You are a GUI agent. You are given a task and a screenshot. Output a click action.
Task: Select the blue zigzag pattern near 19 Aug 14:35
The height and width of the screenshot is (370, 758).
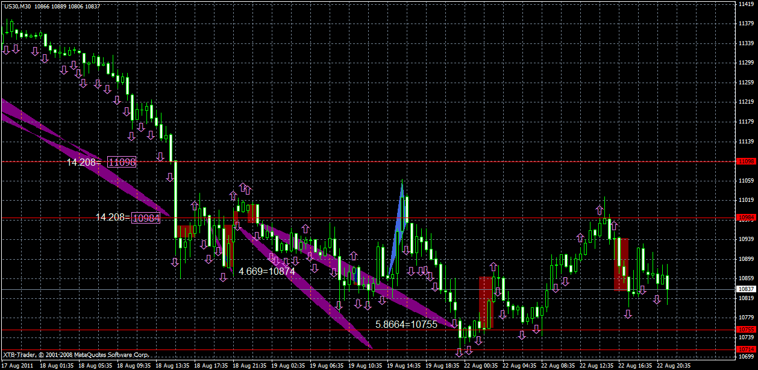tap(401, 223)
